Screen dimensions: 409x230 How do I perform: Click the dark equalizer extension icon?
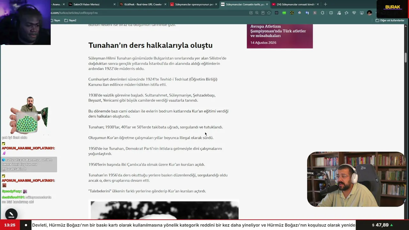point(276,13)
